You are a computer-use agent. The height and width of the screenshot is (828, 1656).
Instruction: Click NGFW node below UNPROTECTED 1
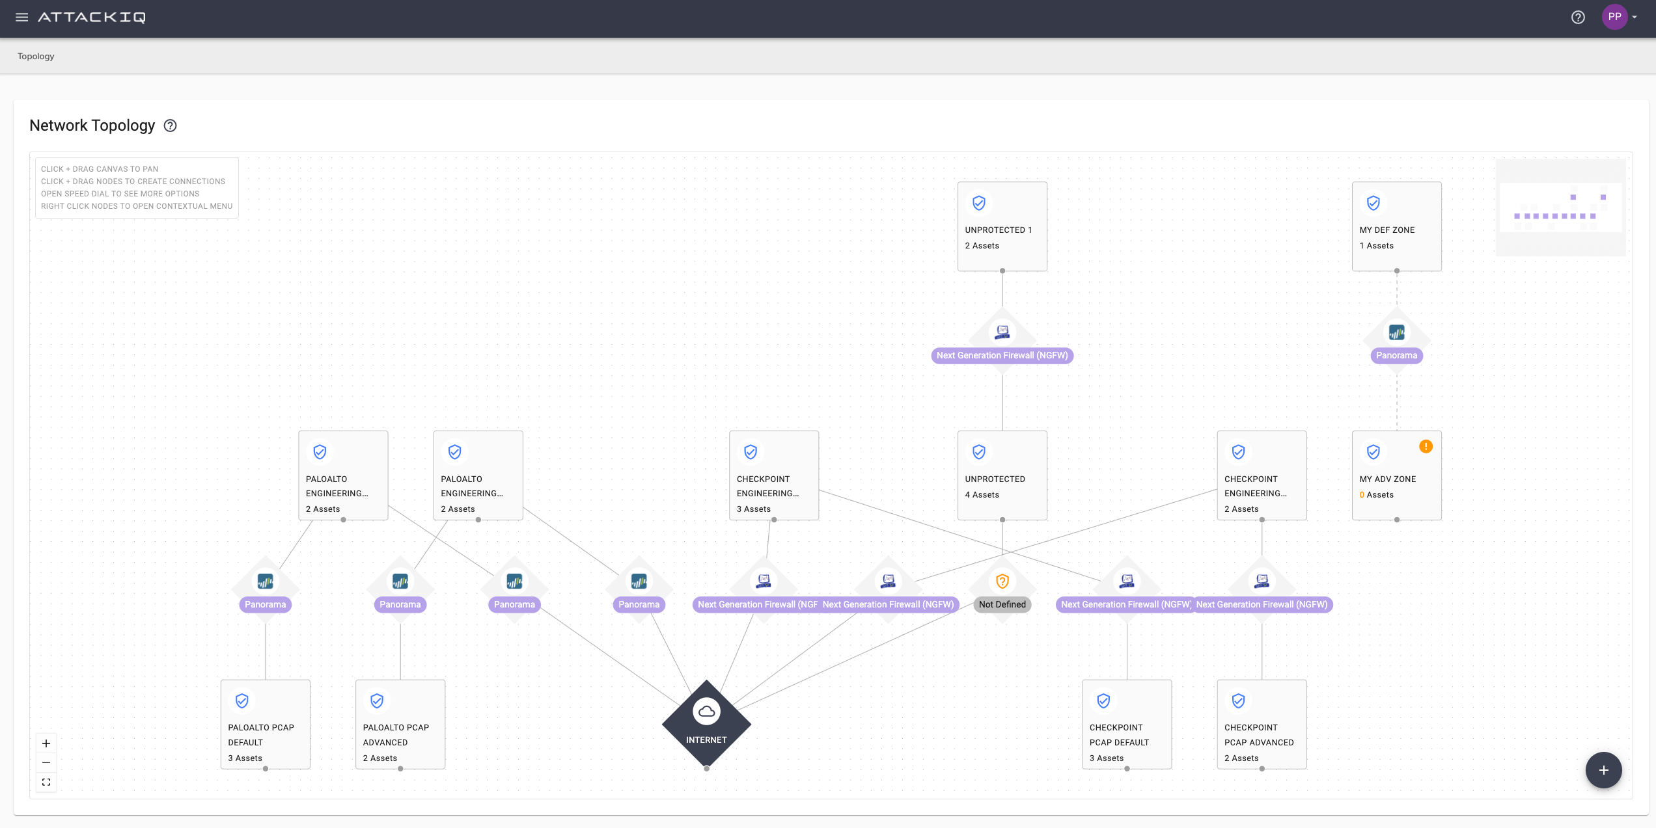[x=1002, y=334]
